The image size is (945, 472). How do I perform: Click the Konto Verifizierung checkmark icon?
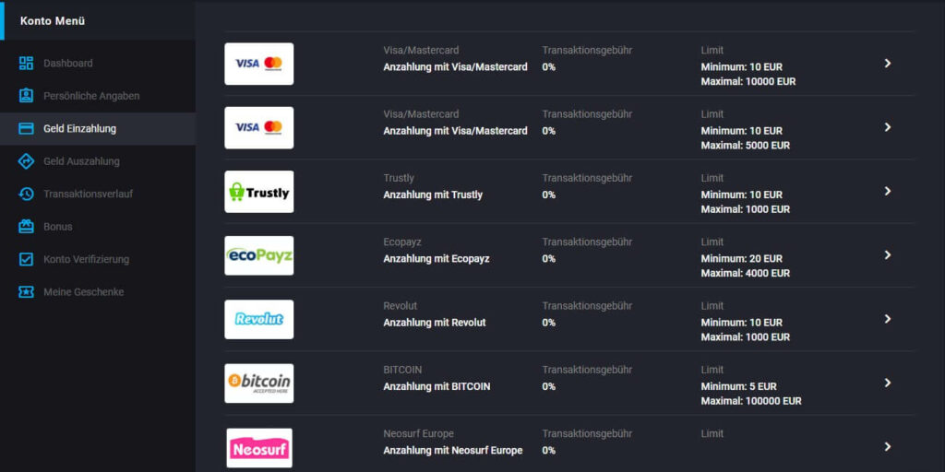point(26,259)
